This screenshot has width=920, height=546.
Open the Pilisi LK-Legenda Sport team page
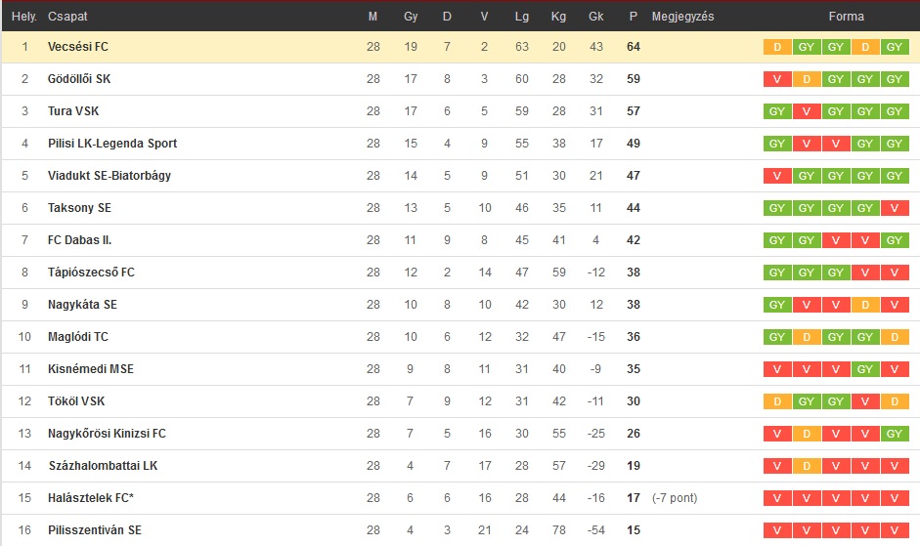point(112,144)
